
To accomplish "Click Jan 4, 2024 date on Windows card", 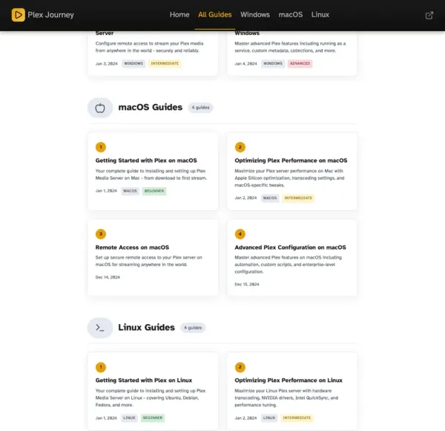I will [x=245, y=64].
